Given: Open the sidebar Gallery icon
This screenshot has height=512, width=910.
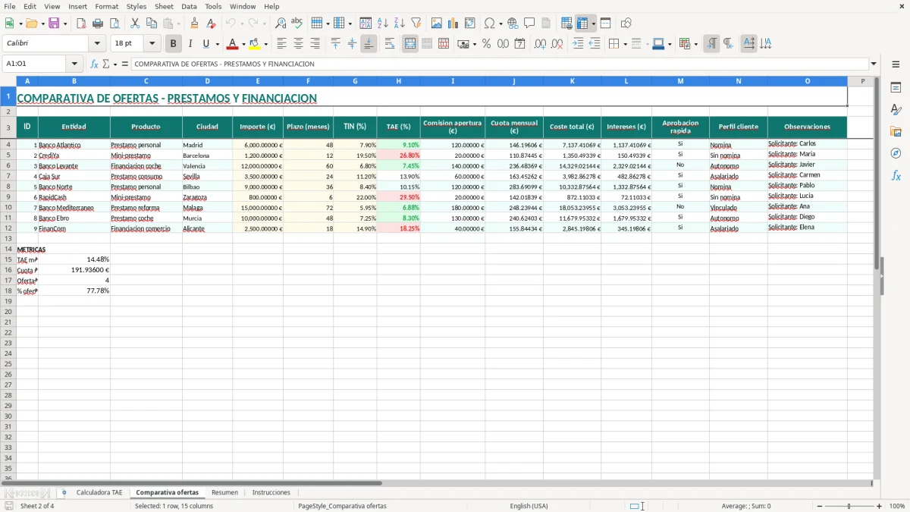Looking at the screenshot, I should [x=896, y=131].
